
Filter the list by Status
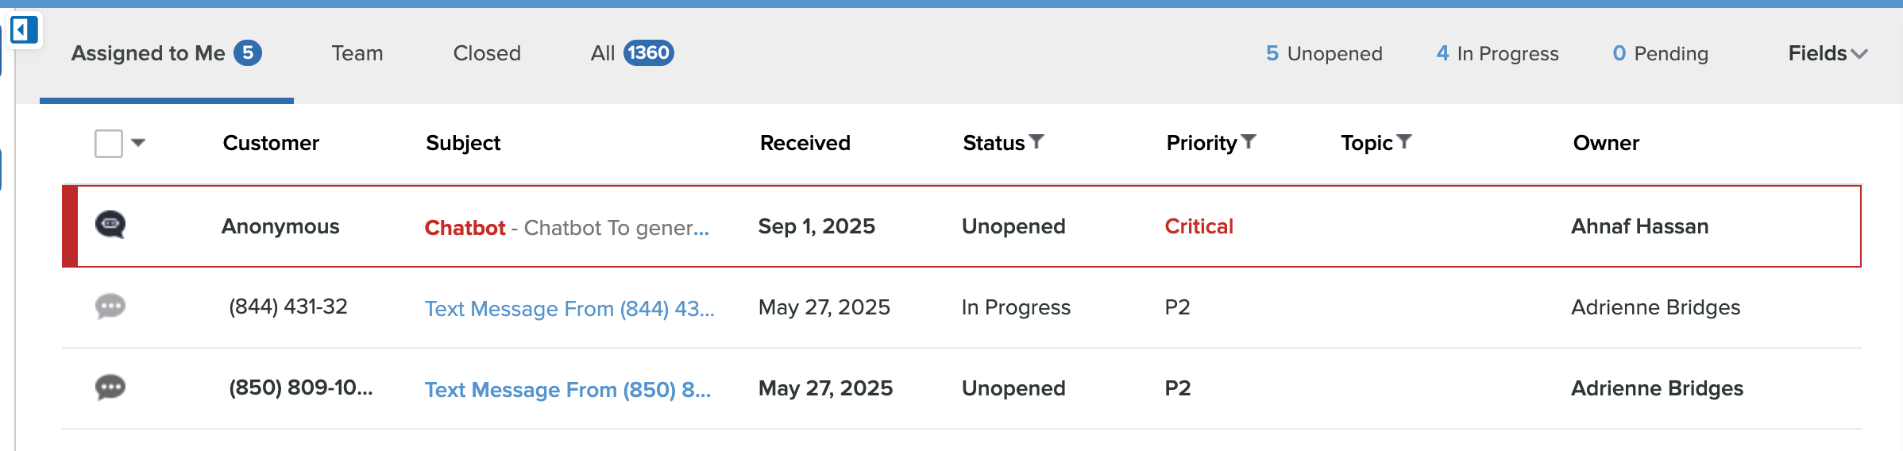[x=1036, y=142]
